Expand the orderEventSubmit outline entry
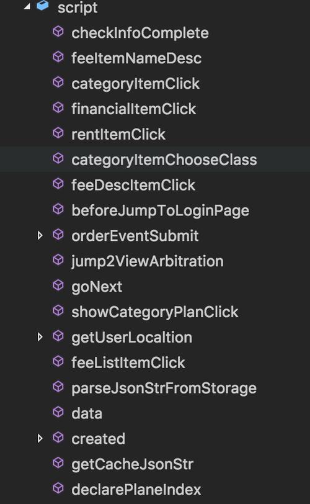This screenshot has width=310, height=504. [40, 235]
